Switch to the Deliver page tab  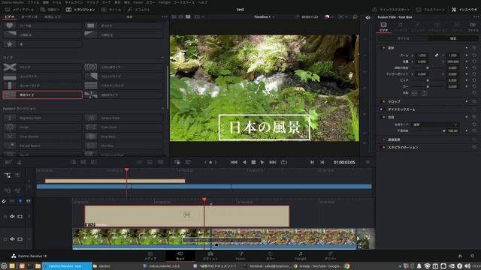coord(331,256)
